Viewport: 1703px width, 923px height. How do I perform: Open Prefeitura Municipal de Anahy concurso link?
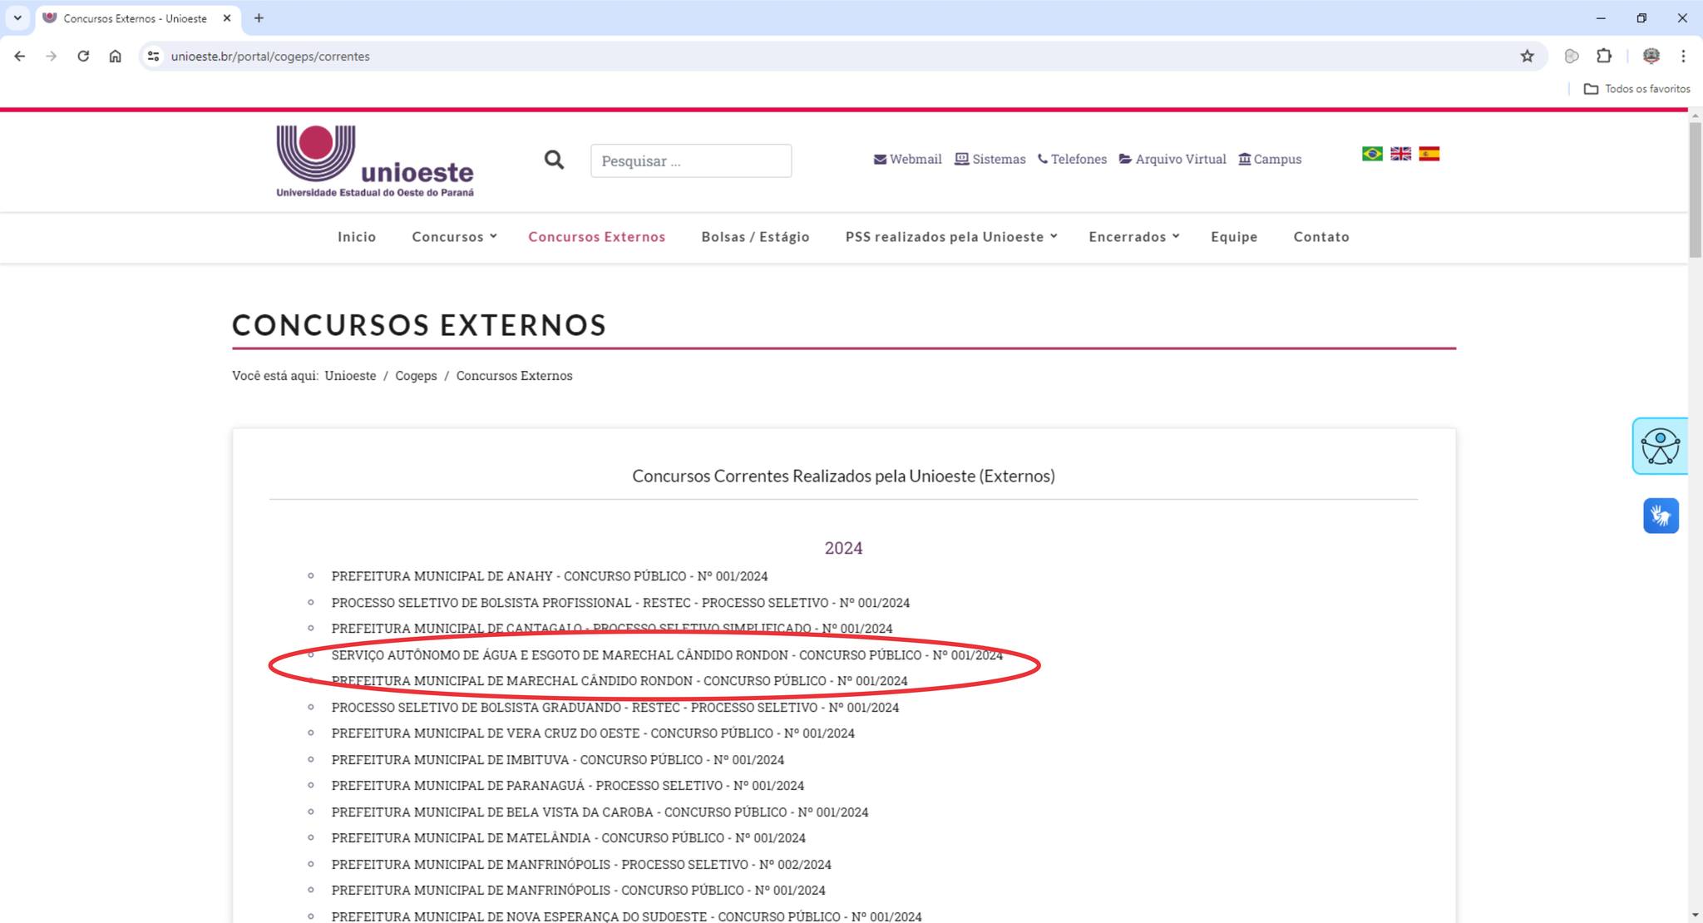point(549,576)
